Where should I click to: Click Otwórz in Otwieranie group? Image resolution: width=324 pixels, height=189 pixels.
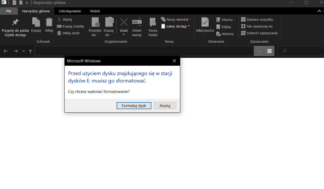[x=224, y=20]
